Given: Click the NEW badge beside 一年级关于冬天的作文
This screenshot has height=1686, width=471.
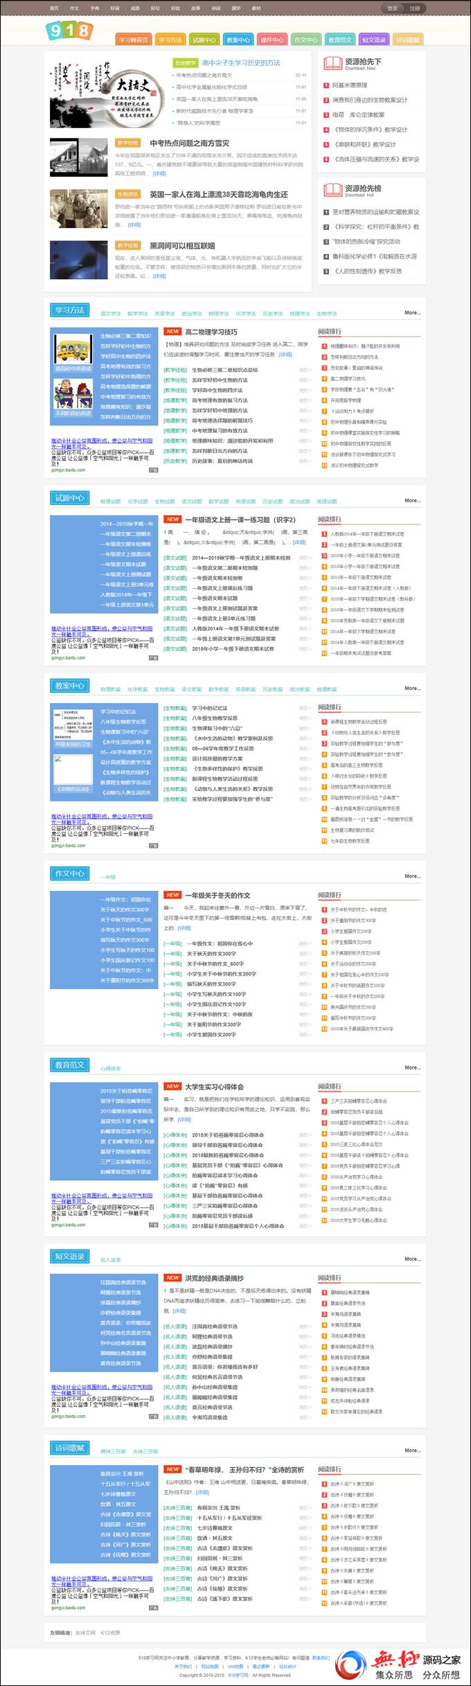Looking at the screenshot, I should coord(172,895).
